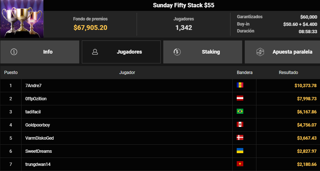
Task: Click Denmark flag for VarmDiskoGed
Action: 240,138
